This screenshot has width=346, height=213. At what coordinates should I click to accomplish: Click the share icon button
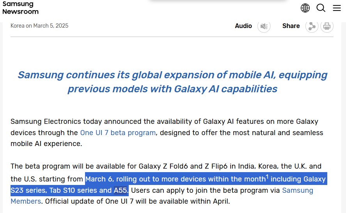pyautogui.click(x=312, y=26)
